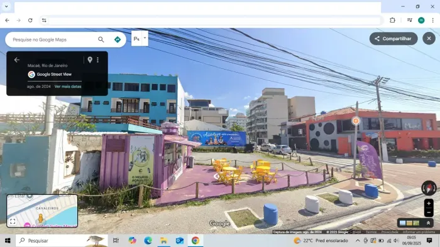The height and width of the screenshot is (247, 440).
Task: Open Outlook from the taskbar
Action: 180,241
